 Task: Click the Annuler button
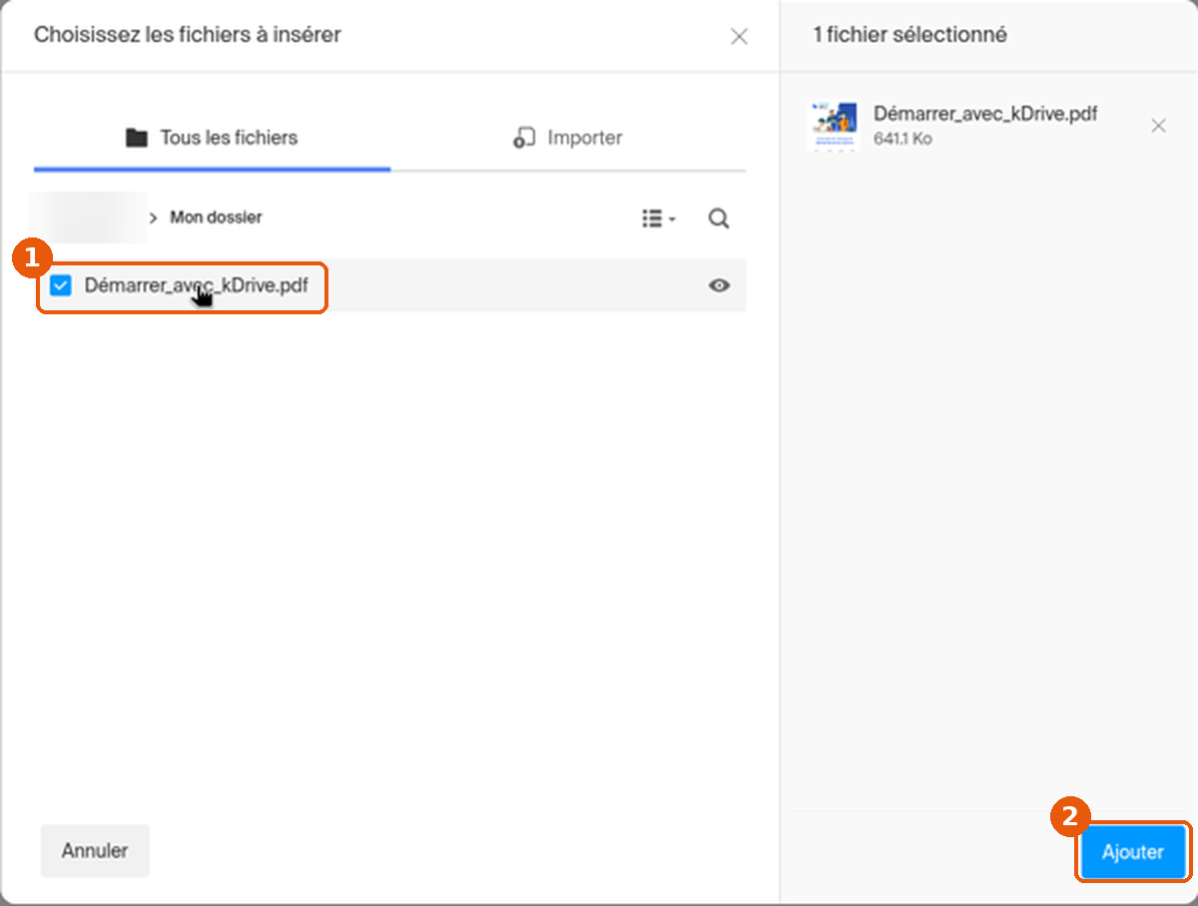coord(95,851)
